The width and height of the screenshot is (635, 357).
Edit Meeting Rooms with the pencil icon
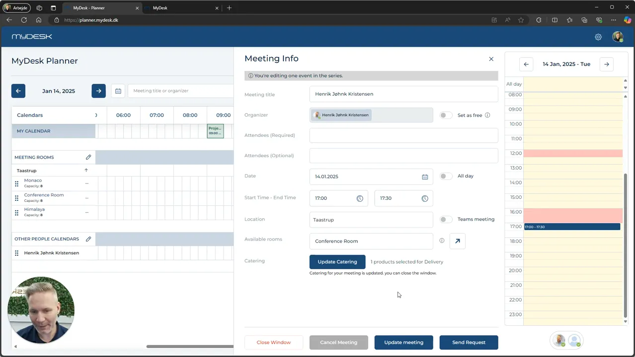click(88, 157)
